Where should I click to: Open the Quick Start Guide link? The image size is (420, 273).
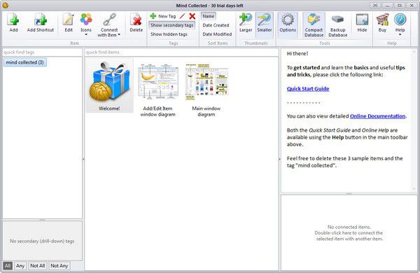click(x=308, y=89)
